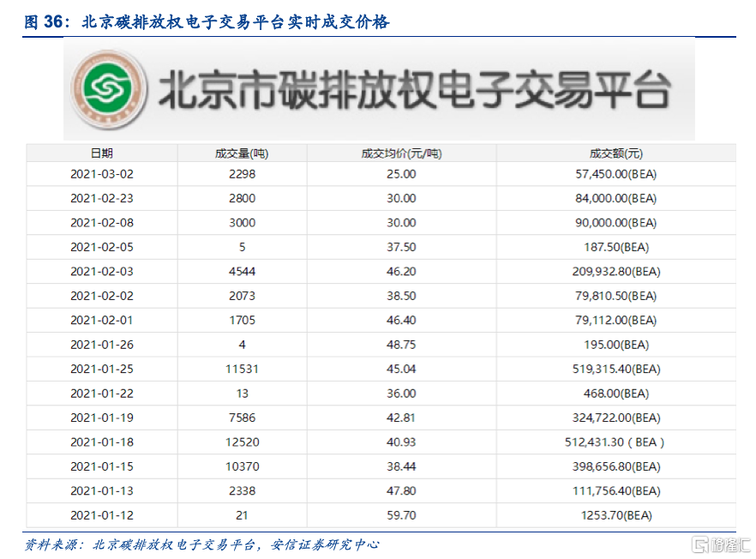This screenshot has width=756, height=559.
Task: Click the amount 57,450.00(BEA)
Action: 616,174
